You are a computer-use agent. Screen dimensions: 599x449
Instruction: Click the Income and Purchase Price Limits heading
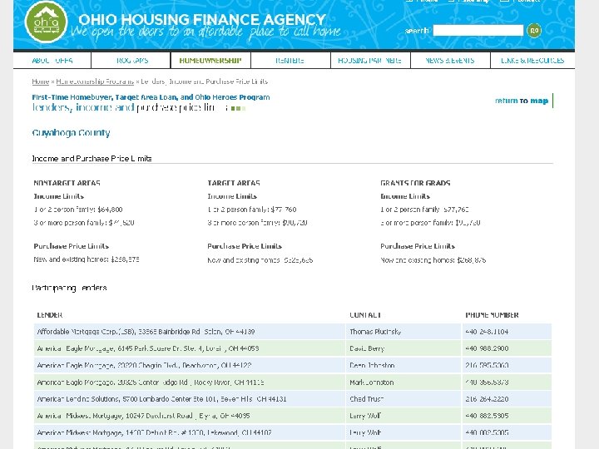(92, 159)
